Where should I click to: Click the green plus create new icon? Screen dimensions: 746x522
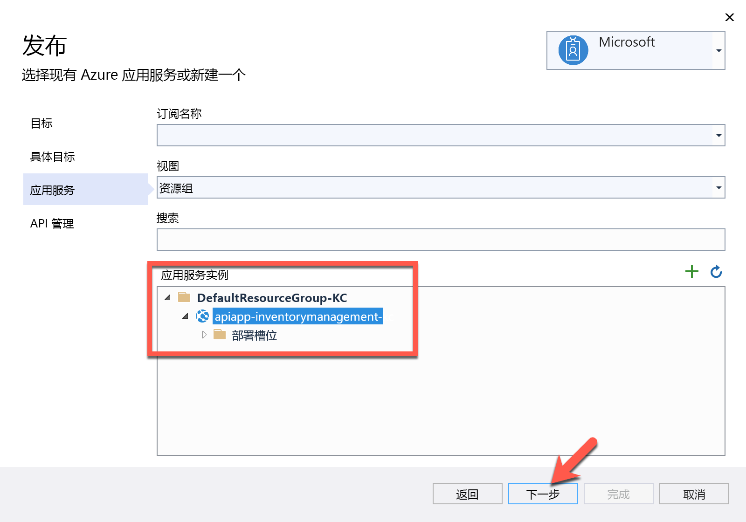(692, 271)
